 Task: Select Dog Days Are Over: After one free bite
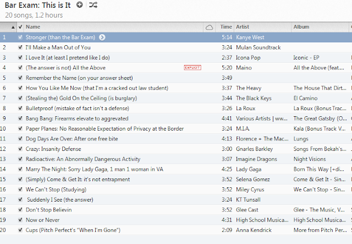(x=72, y=139)
